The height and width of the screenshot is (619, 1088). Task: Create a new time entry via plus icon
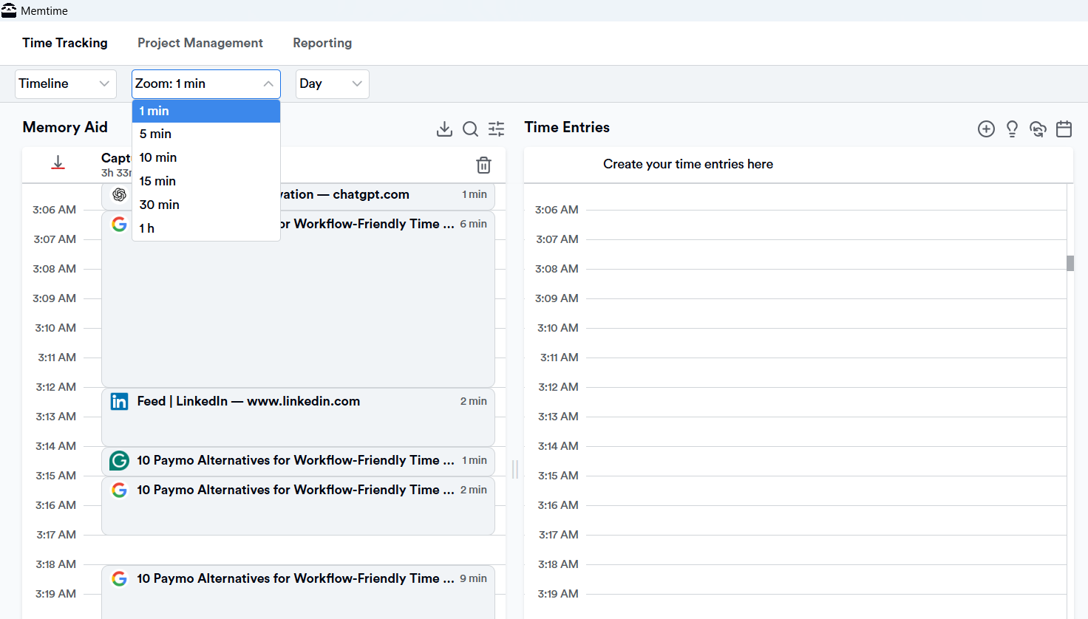[x=986, y=129]
